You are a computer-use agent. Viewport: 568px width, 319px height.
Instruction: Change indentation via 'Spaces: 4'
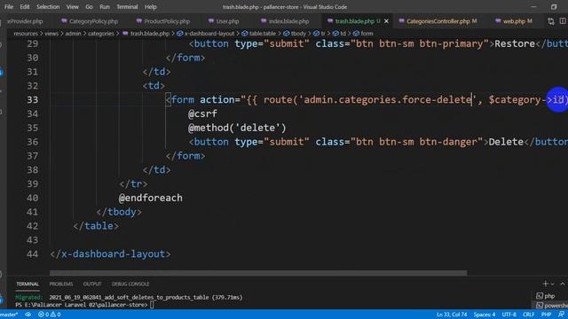point(485,315)
